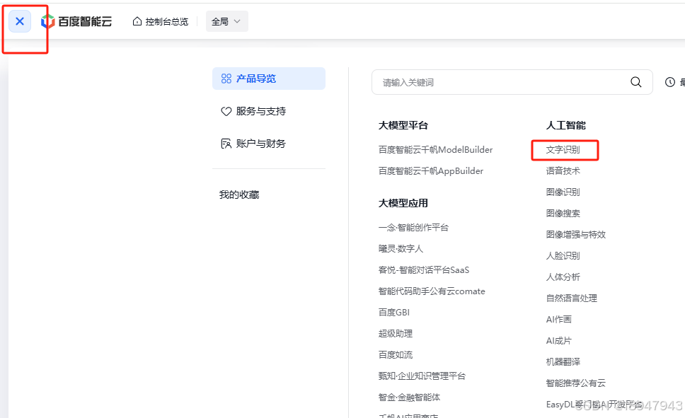Viewport: 685px width, 418px height.
Task: Open 曦灵·数字人 product
Action: tap(401, 249)
